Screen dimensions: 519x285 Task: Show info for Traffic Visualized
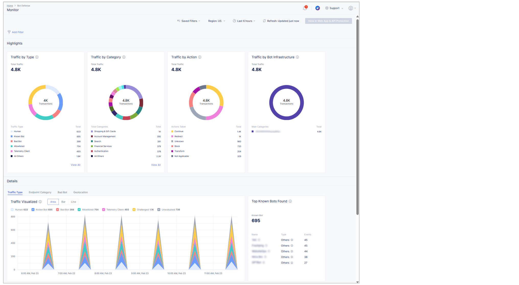pos(40,202)
